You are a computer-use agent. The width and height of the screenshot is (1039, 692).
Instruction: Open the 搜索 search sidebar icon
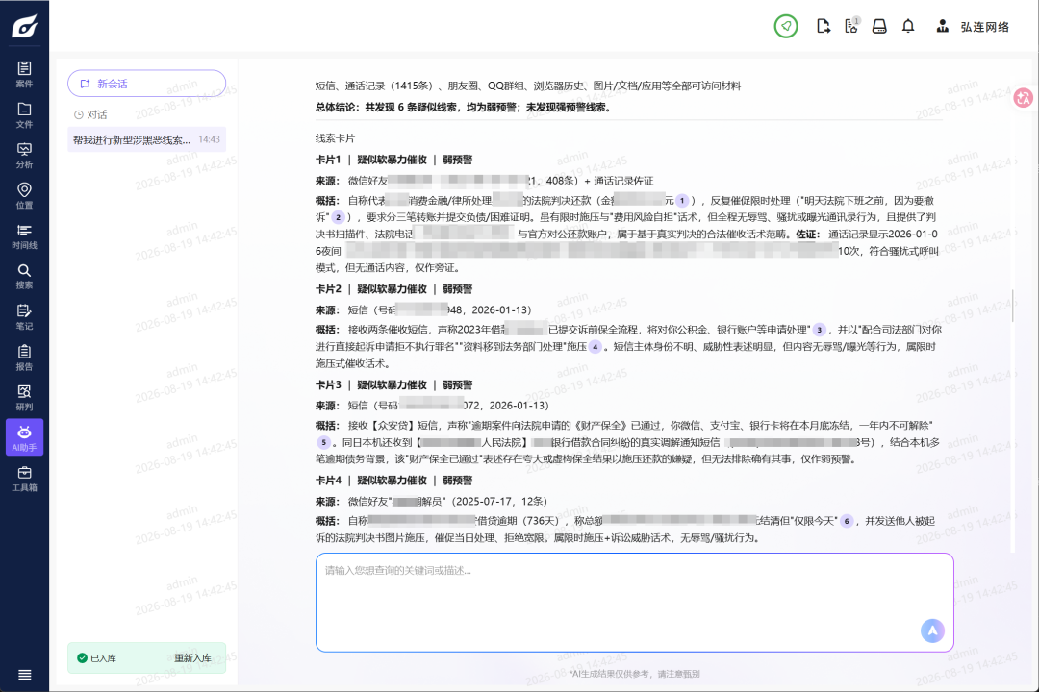click(x=24, y=276)
